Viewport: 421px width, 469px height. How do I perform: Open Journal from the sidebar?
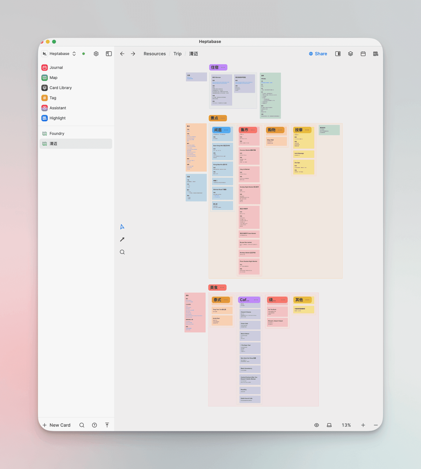point(56,68)
